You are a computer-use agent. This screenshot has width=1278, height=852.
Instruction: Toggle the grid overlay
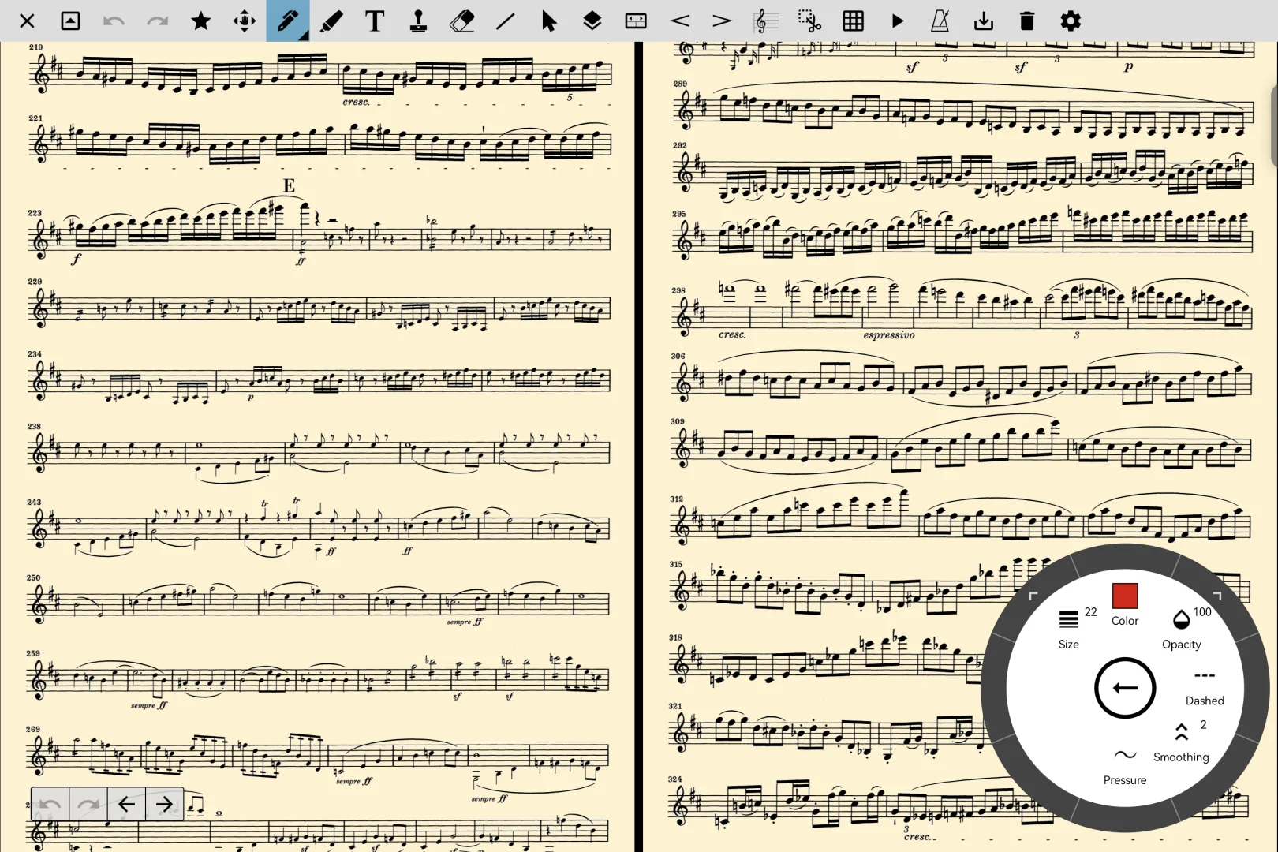click(853, 21)
